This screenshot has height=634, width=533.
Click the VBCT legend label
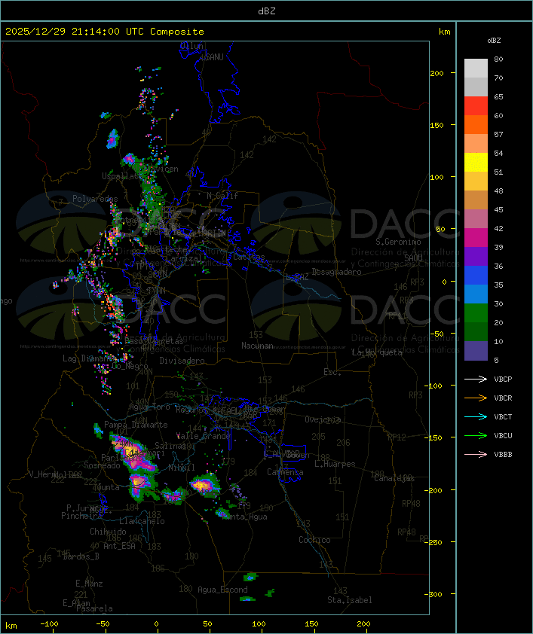[x=503, y=417]
